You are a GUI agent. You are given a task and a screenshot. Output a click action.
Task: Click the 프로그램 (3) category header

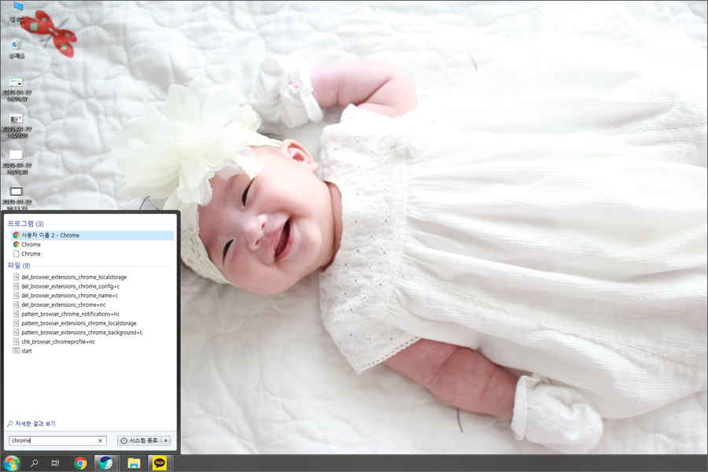click(x=26, y=223)
